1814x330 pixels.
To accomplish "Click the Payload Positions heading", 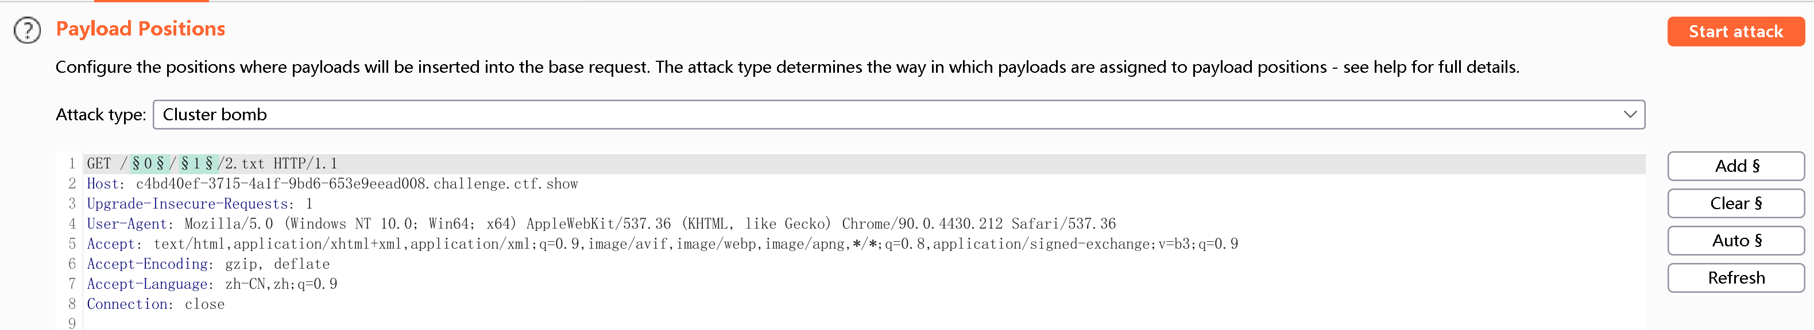I will click(140, 29).
